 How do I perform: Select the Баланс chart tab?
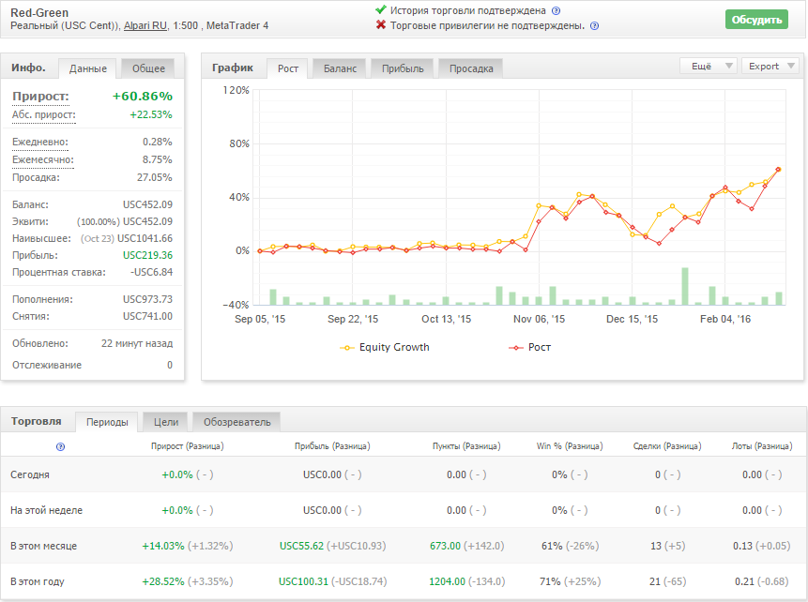(x=340, y=68)
